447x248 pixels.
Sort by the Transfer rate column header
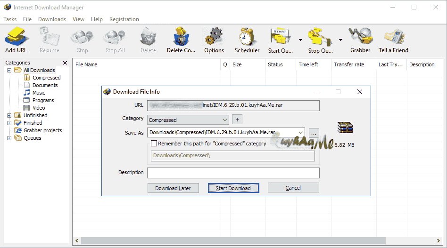pyautogui.click(x=354, y=64)
